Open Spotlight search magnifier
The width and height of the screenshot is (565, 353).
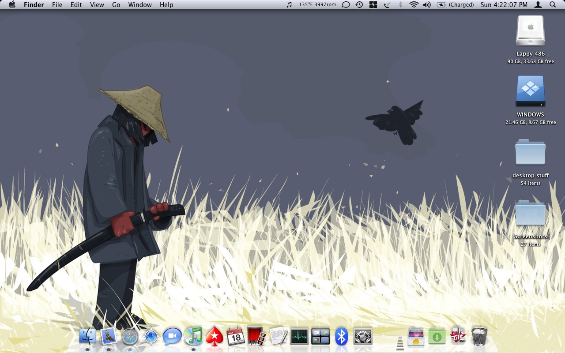click(553, 4)
